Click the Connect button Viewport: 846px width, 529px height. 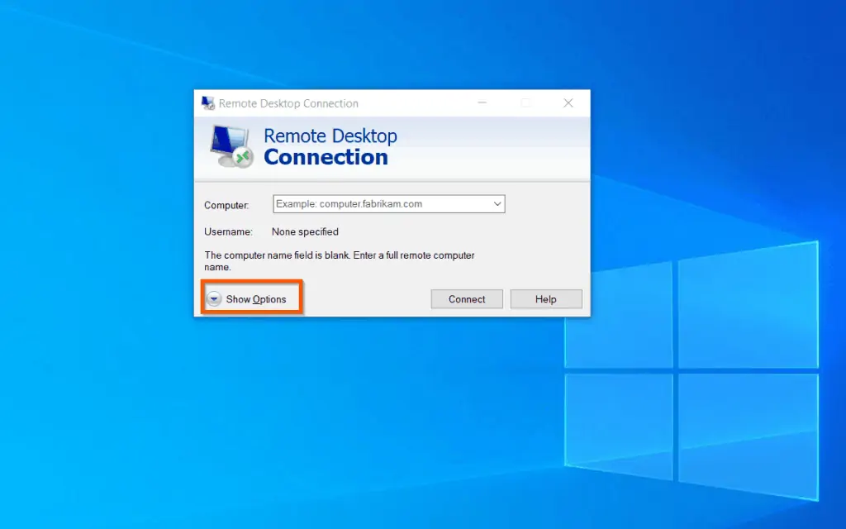(x=467, y=299)
